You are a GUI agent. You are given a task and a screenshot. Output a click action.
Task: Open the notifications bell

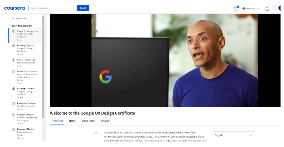tap(267, 9)
